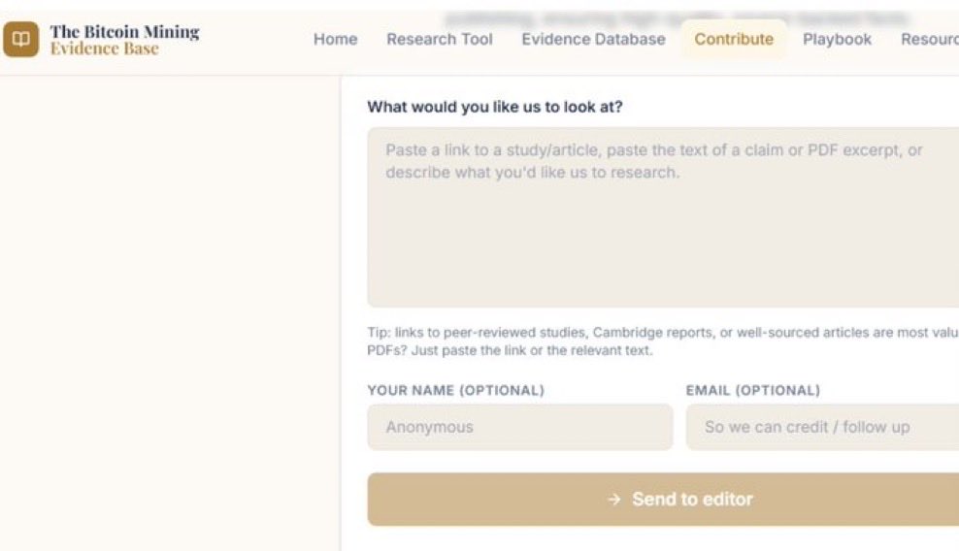This screenshot has height=551, width=959.
Task: Click the arrow icon in Send to editor
Action: [614, 500]
